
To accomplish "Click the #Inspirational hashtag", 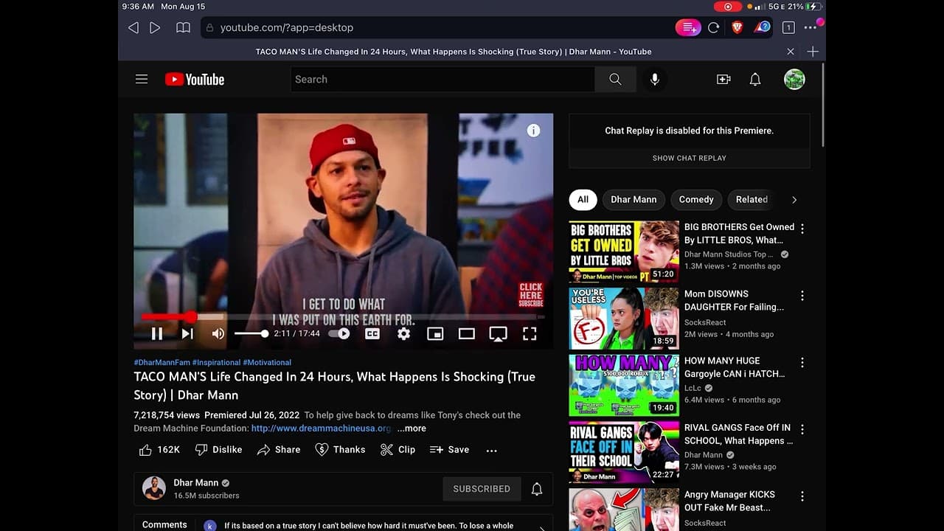I will (216, 362).
